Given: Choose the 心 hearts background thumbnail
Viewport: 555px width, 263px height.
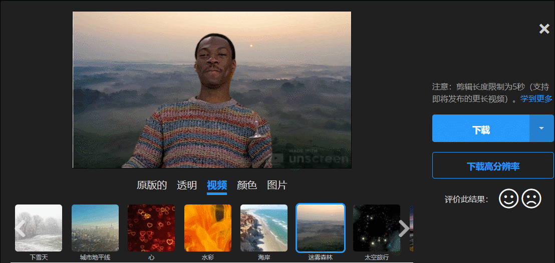Looking at the screenshot, I should point(151,228).
